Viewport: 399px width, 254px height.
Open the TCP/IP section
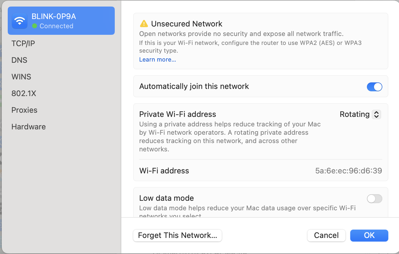[23, 43]
